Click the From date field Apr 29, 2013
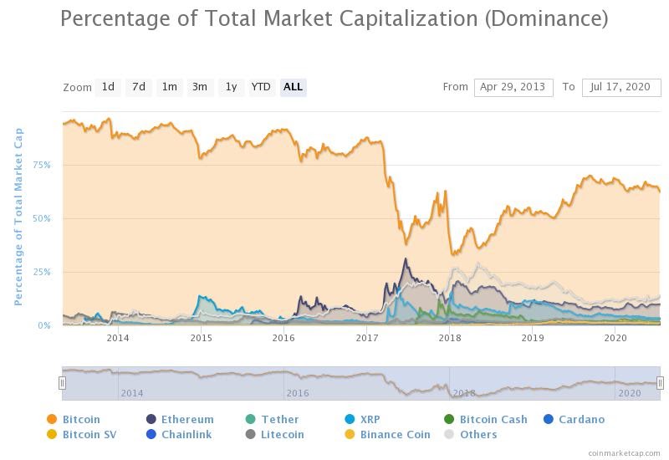 tap(513, 88)
